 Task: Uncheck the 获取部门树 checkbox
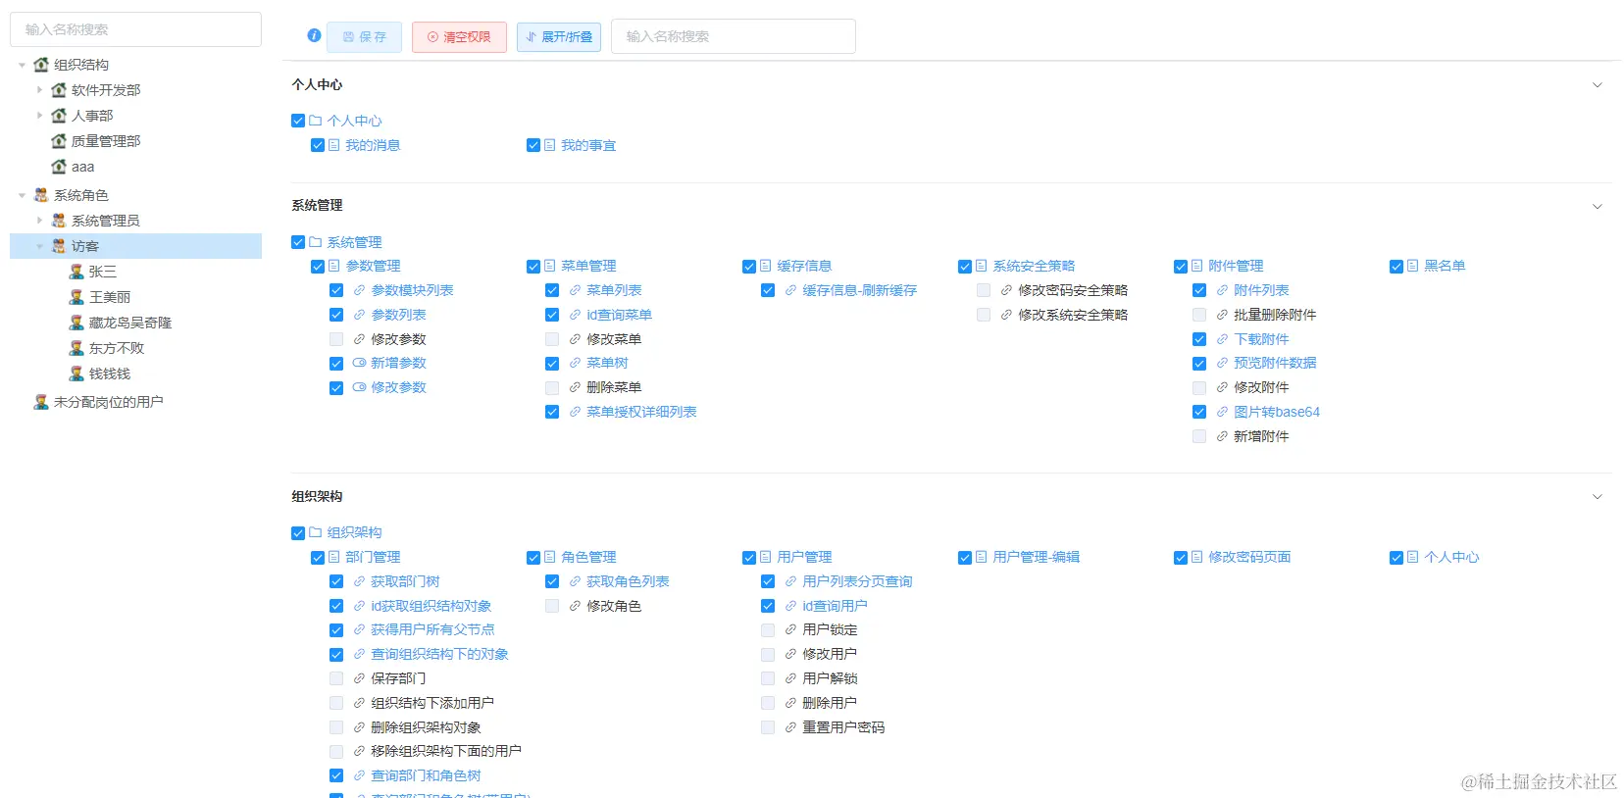336,581
